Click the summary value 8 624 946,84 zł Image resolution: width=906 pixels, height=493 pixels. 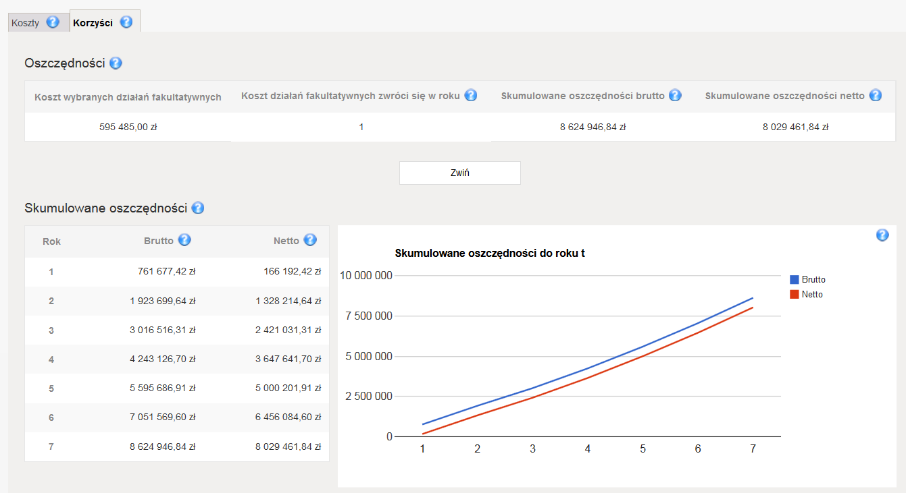coord(593,127)
